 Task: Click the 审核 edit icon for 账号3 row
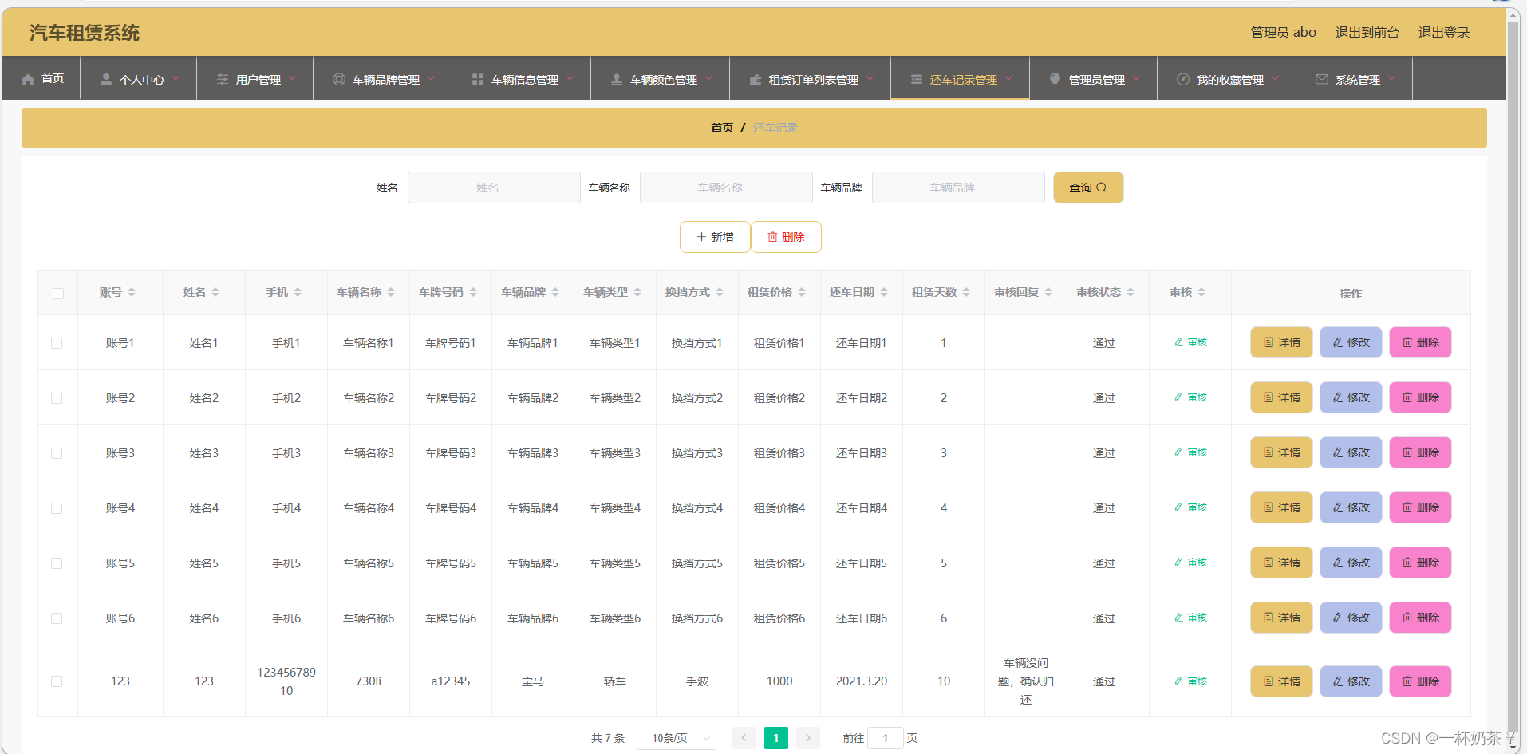point(1178,452)
